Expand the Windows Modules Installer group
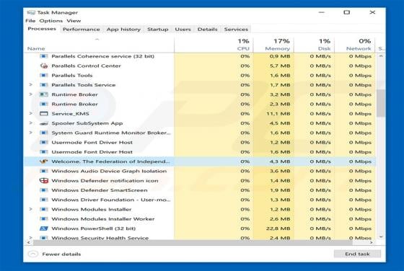 (30, 209)
